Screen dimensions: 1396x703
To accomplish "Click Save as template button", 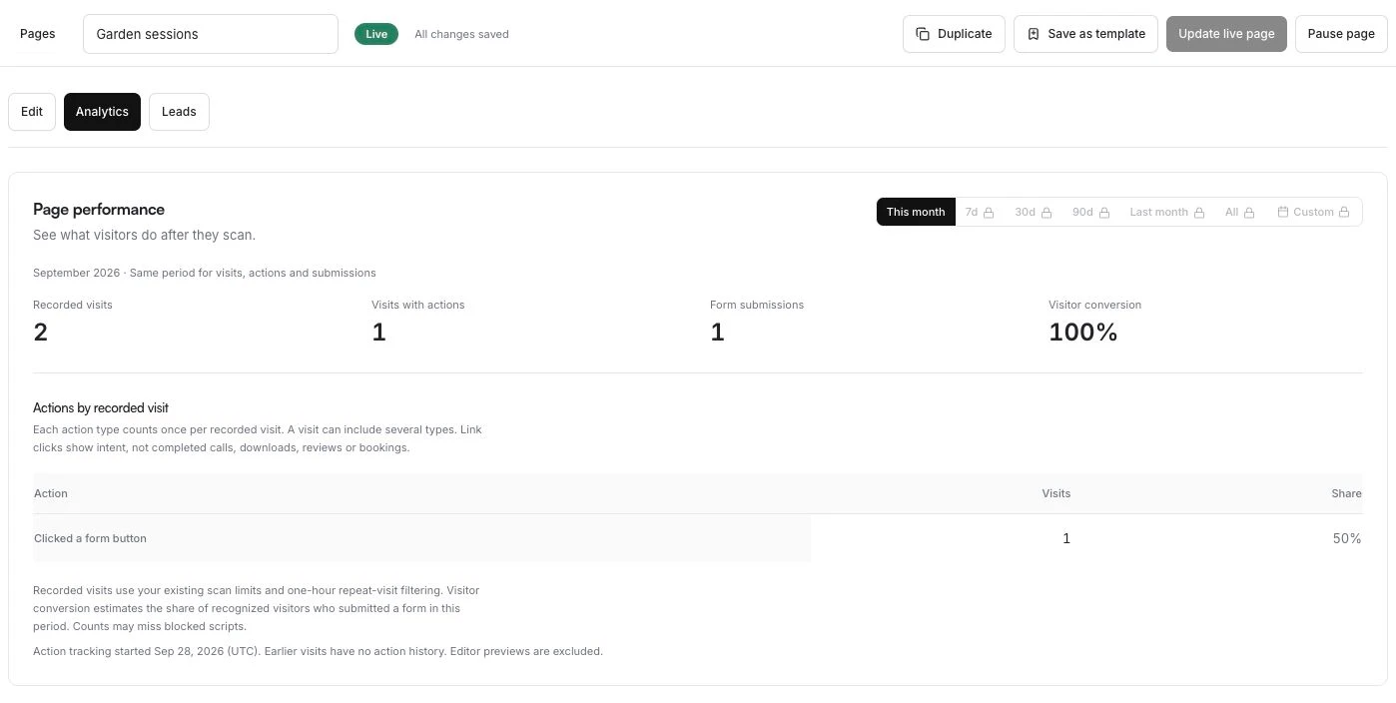I will [x=1085, y=34].
